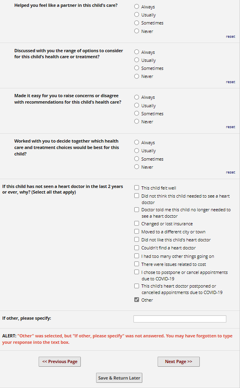Image resolution: width=240 pixels, height=388 pixels.
Task: Check 'Couldn't find a heart doctor'
Action: 136,248
